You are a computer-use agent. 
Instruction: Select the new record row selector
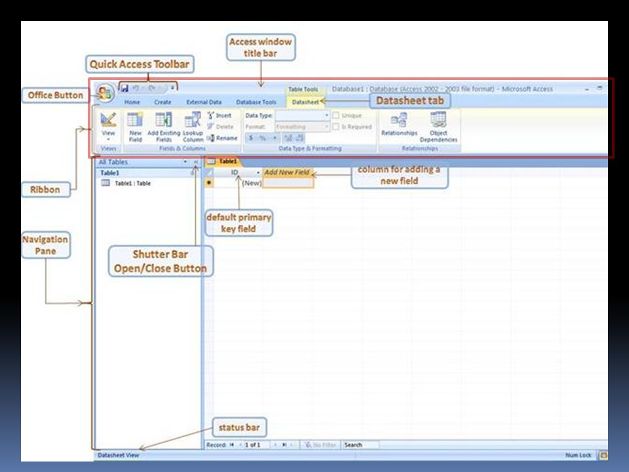point(210,183)
